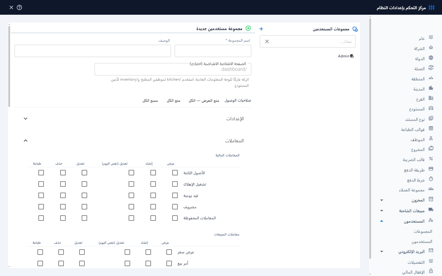Image resolution: width=442 pixels, height=276 pixels.
Task: Check طباعة for المعاملات المحفوظة
Action: pos(41,218)
